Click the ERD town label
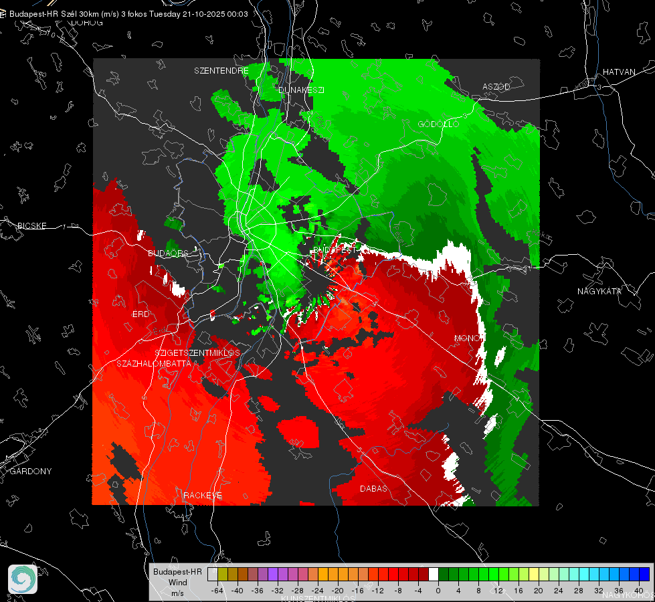655x602 pixels. coord(141,314)
